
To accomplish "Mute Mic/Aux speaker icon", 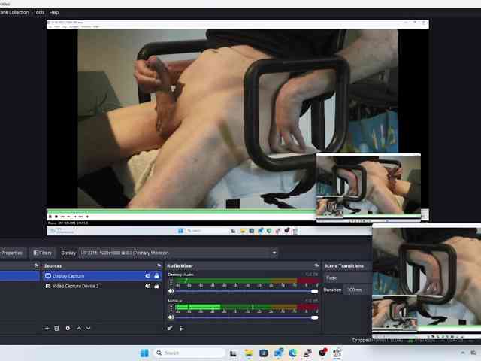I will (171, 317).
